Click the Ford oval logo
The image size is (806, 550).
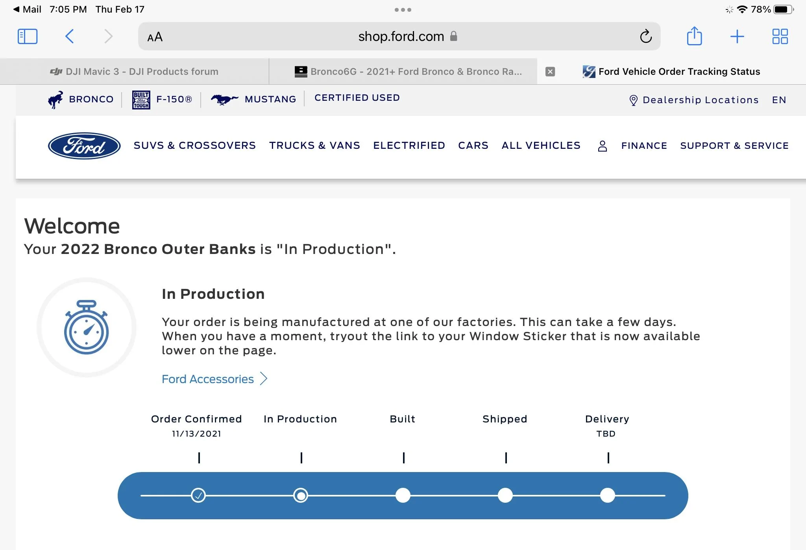click(84, 146)
